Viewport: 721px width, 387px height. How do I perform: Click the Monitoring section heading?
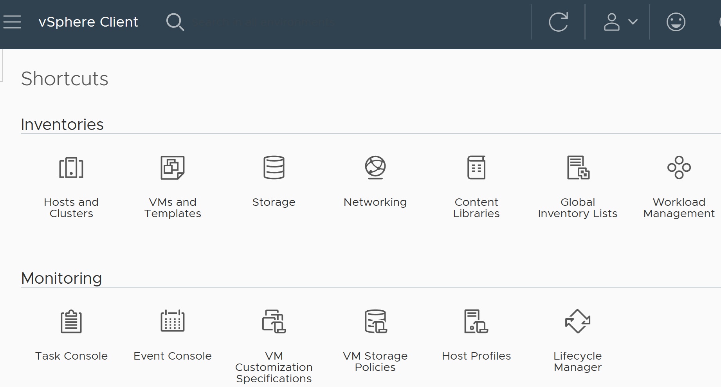61,278
